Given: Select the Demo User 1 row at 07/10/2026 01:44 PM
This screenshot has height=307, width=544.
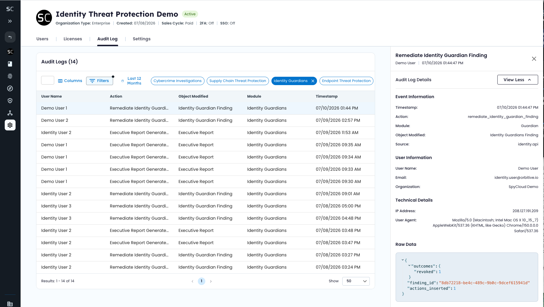Looking at the screenshot, I should (x=206, y=108).
